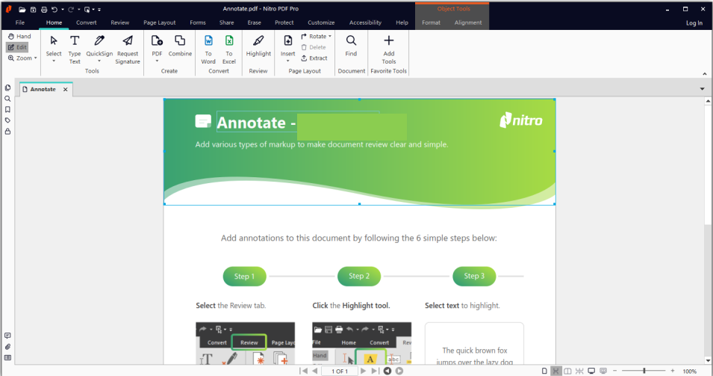Expand the PDF create dropdown arrow
Image resolution: width=713 pixels, height=376 pixels.
tap(157, 61)
